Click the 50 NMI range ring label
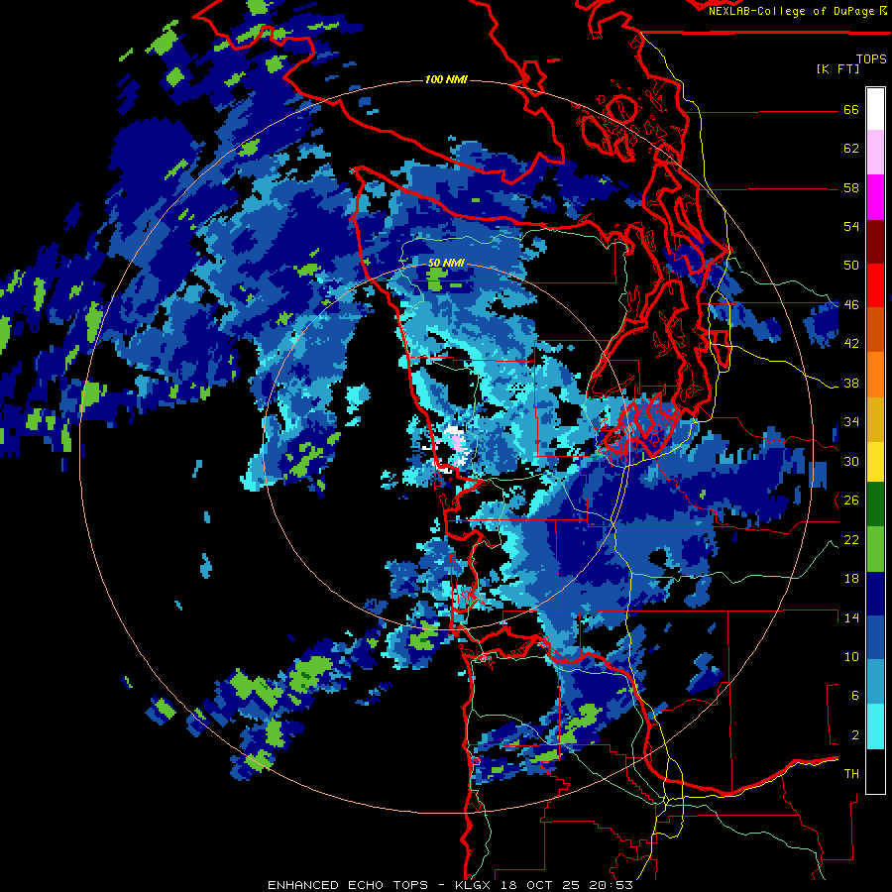This screenshot has height=892, width=892. click(447, 263)
